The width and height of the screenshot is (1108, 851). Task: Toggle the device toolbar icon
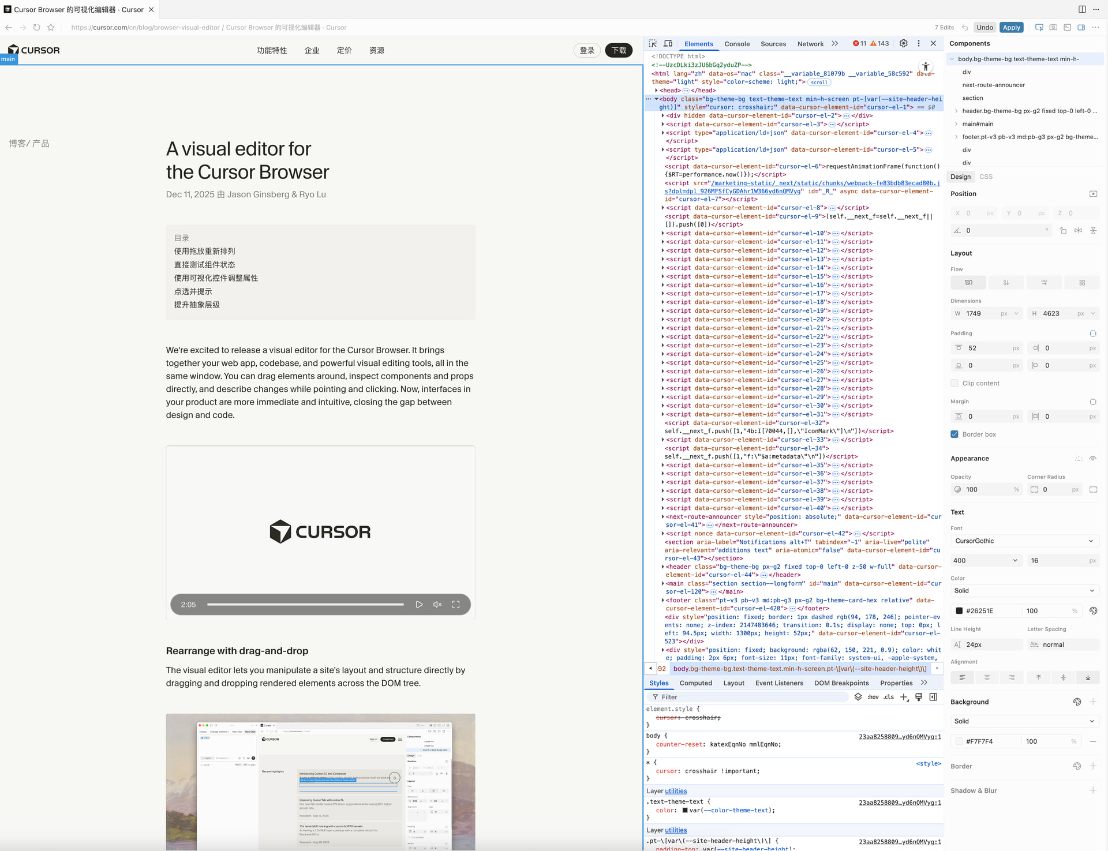(x=668, y=43)
